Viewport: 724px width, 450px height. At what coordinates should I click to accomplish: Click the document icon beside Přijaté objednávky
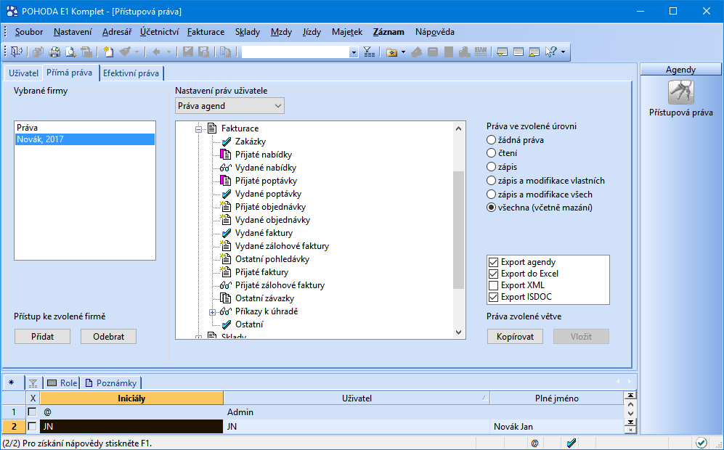(225, 207)
